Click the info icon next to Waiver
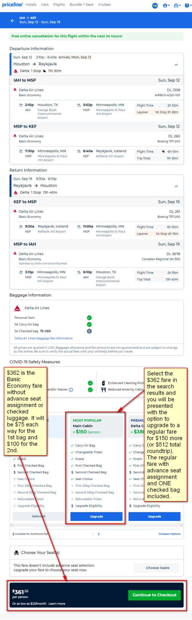Viewport: 192px width, 620px height. coord(71,390)
